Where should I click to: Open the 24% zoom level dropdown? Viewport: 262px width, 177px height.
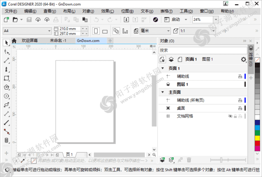point(216,20)
